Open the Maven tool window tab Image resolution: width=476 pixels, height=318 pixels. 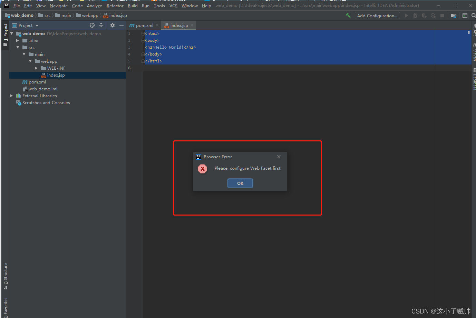[x=474, y=52]
